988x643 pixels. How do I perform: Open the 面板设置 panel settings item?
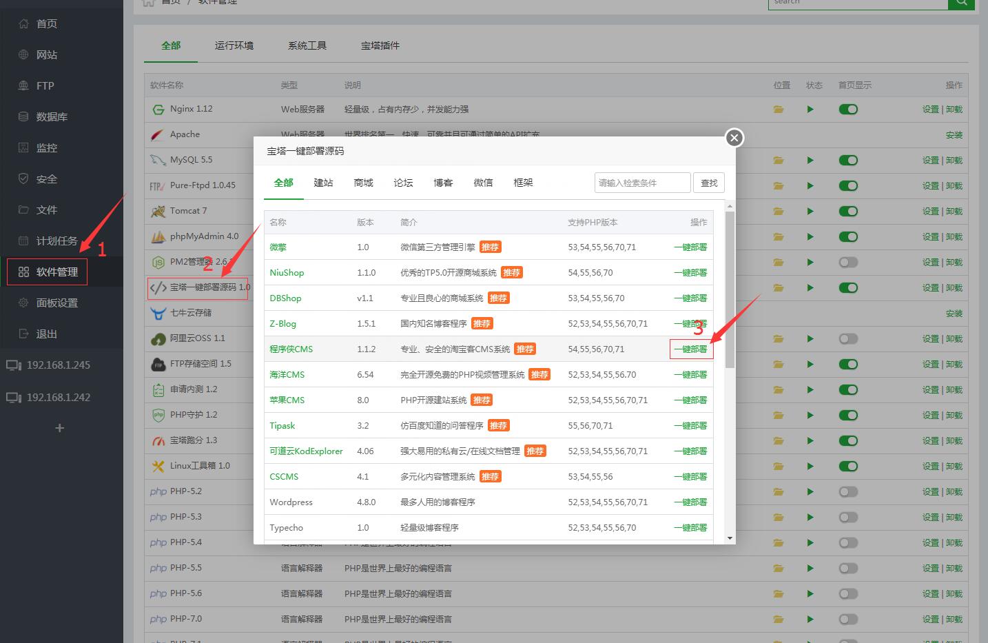(x=56, y=303)
